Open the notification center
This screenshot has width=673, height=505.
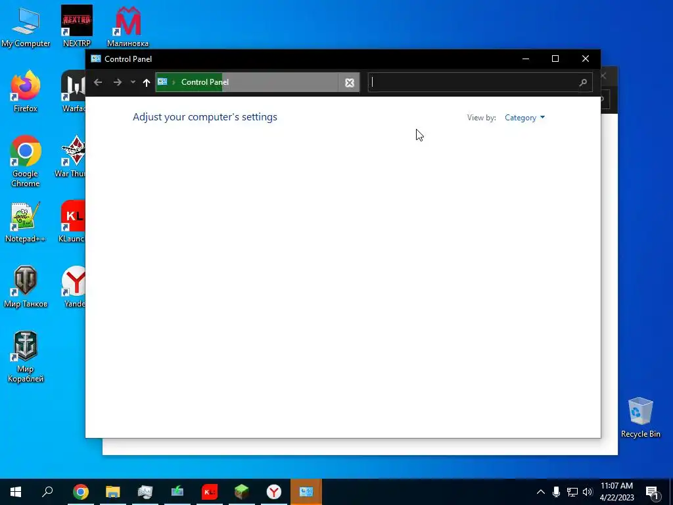pyautogui.click(x=652, y=492)
